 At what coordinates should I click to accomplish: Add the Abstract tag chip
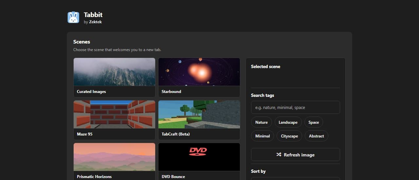tap(317, 136)
